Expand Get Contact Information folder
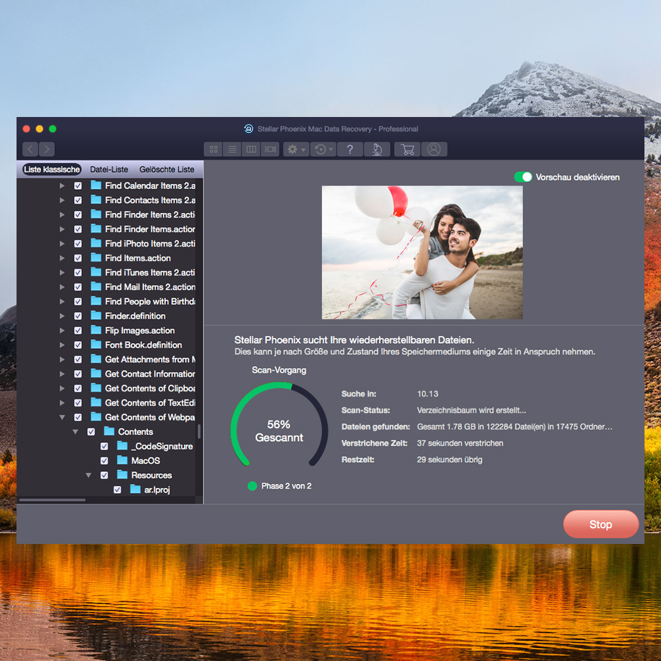Image resolution: width=661 pixels, height=661 pixels. tap(62, 374)
